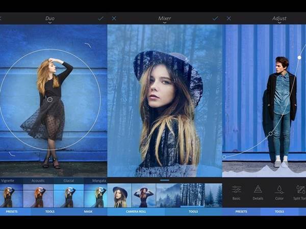
Task: Select TOOLS tab in Mixer panel
Action: click(193, 211)
